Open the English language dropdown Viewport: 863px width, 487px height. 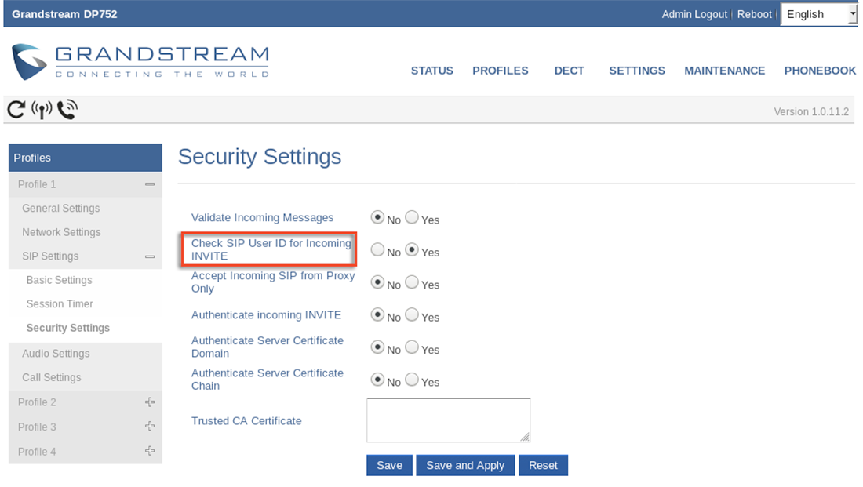click(818, 14)
